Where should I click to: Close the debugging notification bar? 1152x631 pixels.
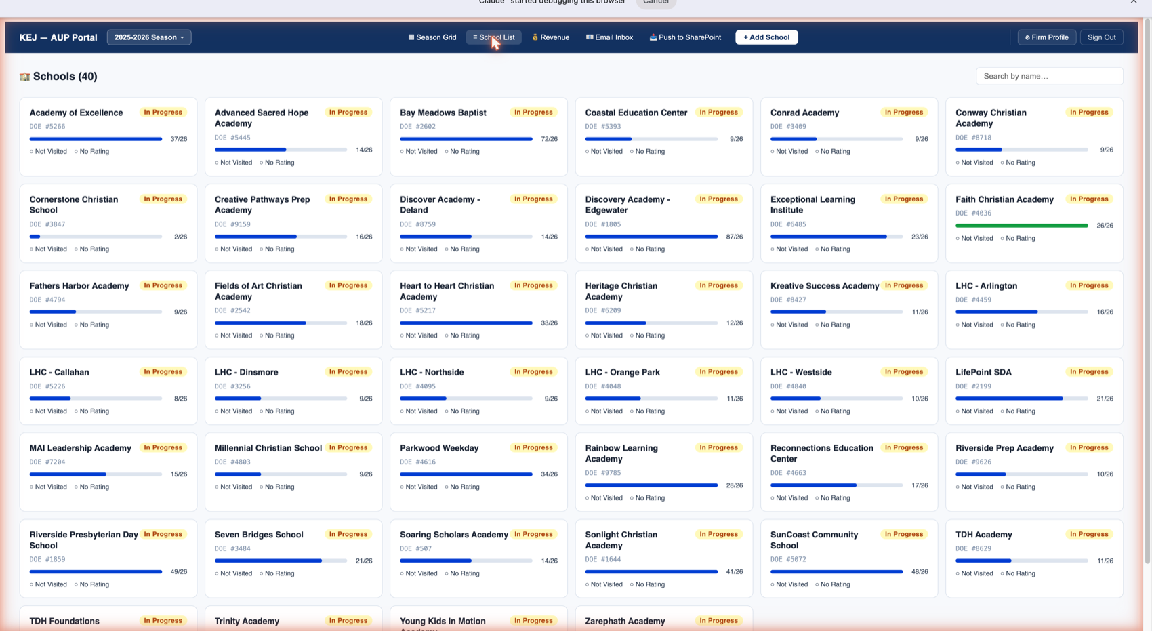pos(1134,2)
